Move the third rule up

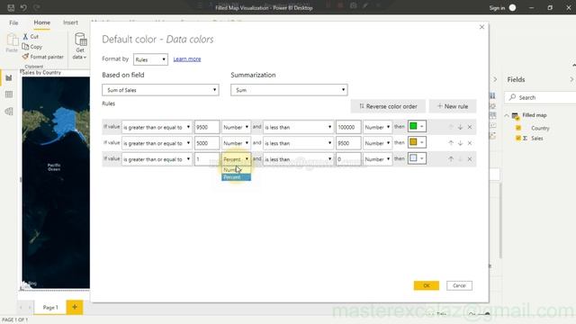coord(451,159)
